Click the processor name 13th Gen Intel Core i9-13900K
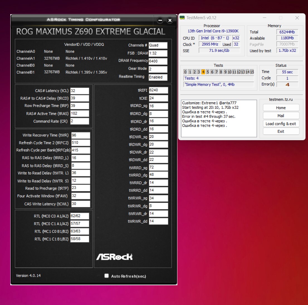This screenshot has width=308, height=305. [x=213, y=31]
